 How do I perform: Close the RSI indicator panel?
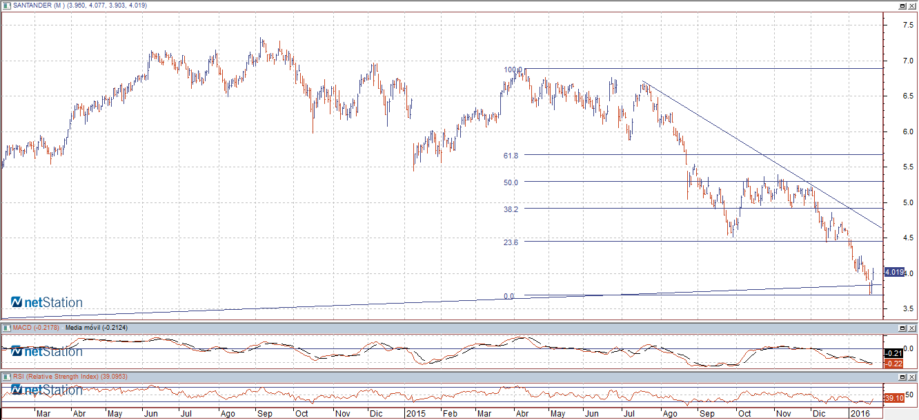912,377
